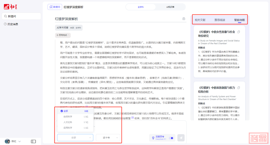270x145 pixels.
Task: Copy the 女性形象与社会地位研究 topic card
Action: click(x=238, y=32)
